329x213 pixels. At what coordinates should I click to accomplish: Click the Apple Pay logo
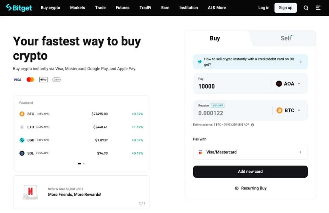pos(44,80)
